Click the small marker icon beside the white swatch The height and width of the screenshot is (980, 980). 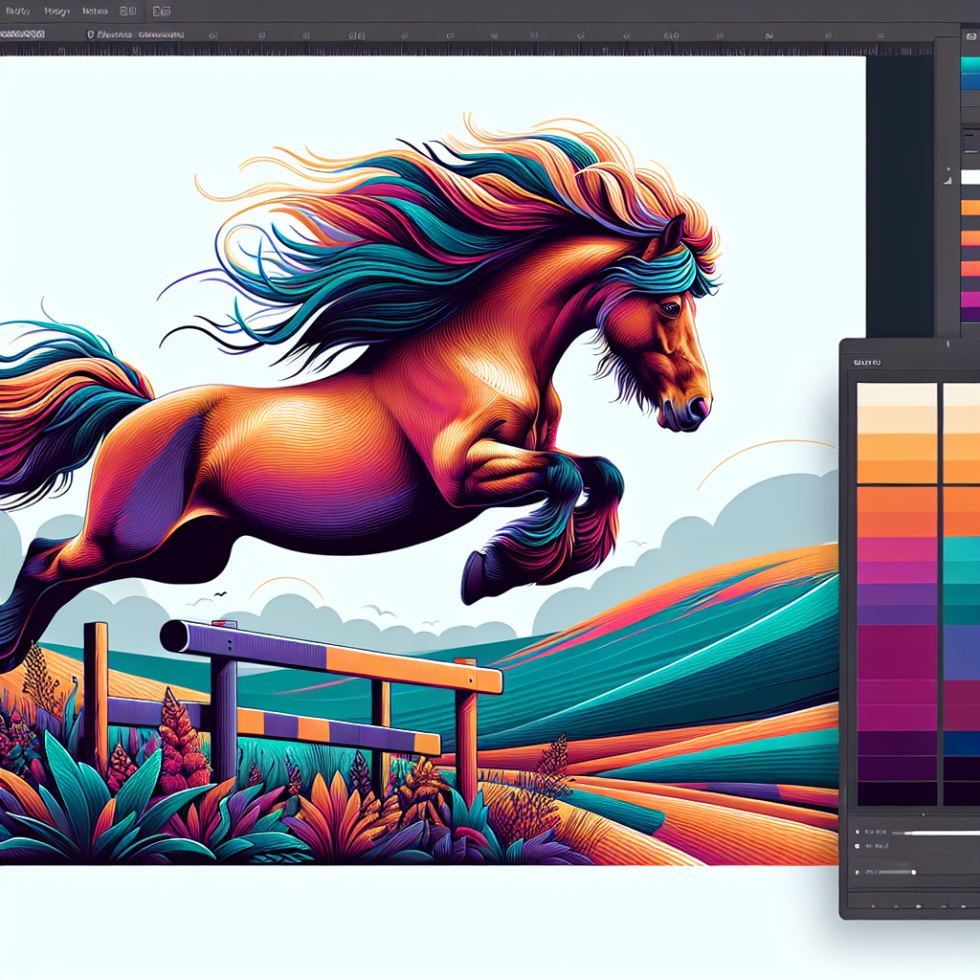click(949, 177)
